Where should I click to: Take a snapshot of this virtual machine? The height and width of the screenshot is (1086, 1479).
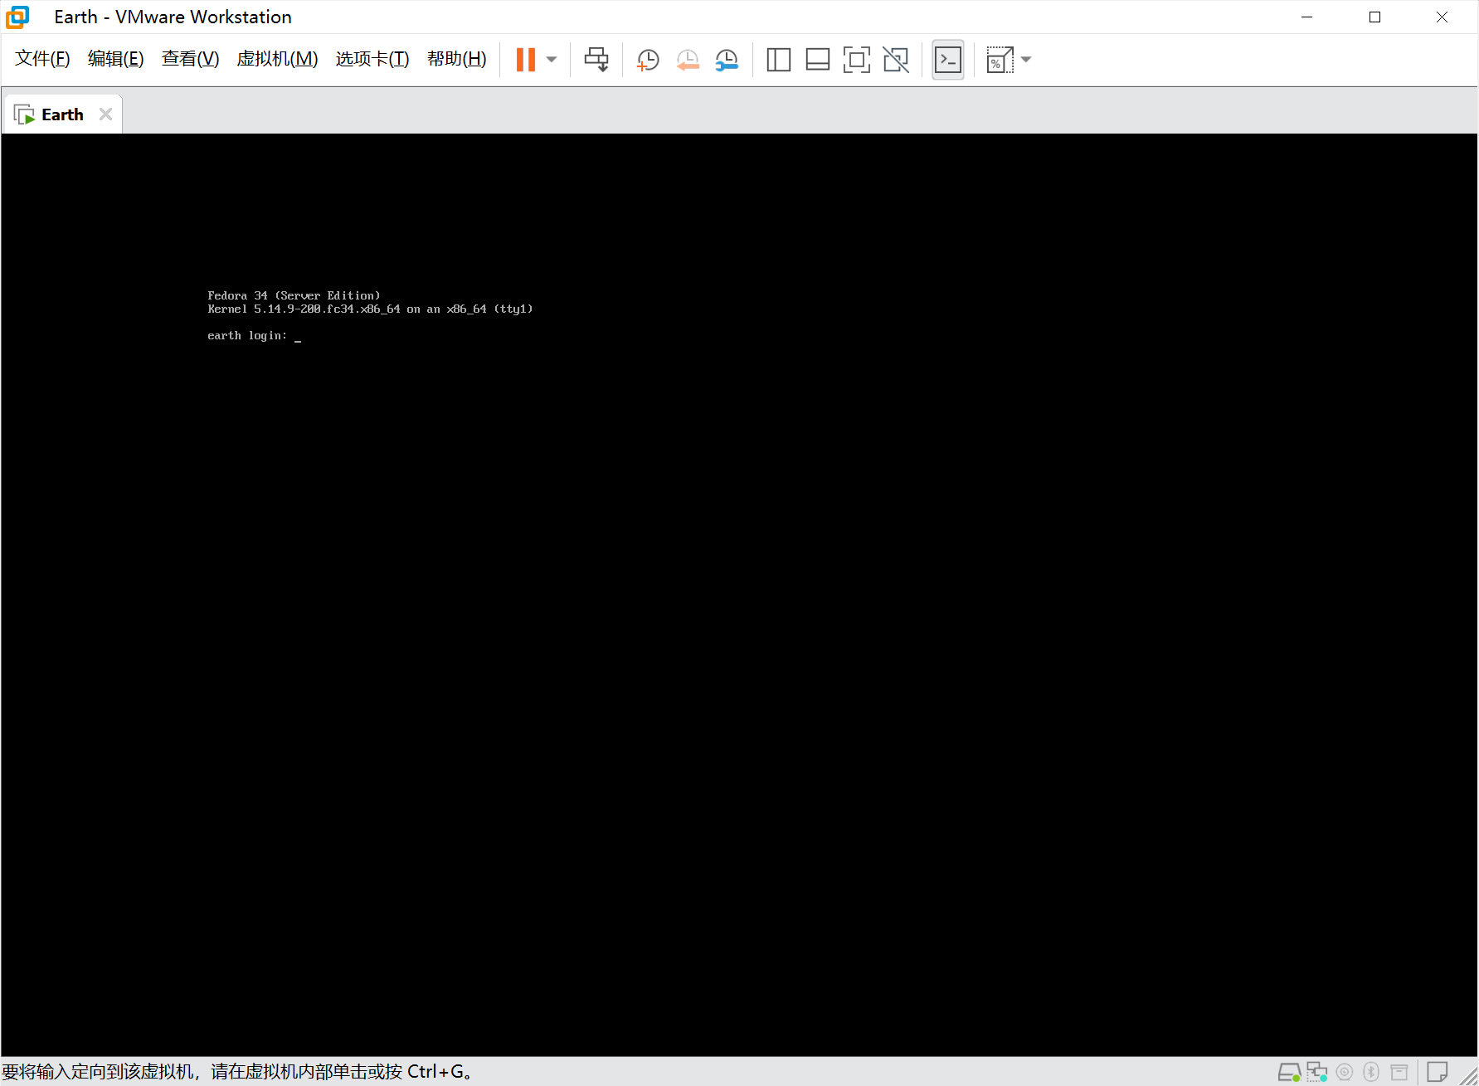pos(647,59)
